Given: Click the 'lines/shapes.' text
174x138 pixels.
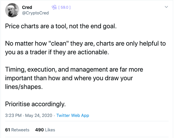Looking at the screenshot, I should point(24,87).
